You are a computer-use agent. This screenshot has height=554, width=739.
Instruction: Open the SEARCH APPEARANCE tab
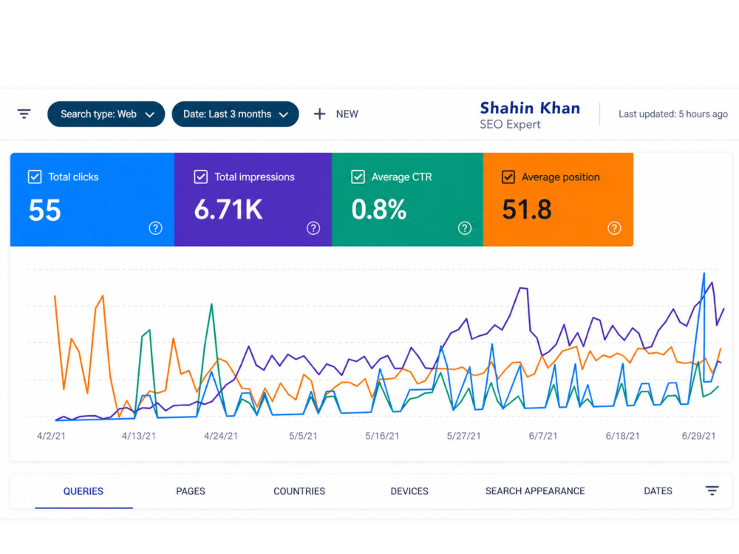coord(535,491)
